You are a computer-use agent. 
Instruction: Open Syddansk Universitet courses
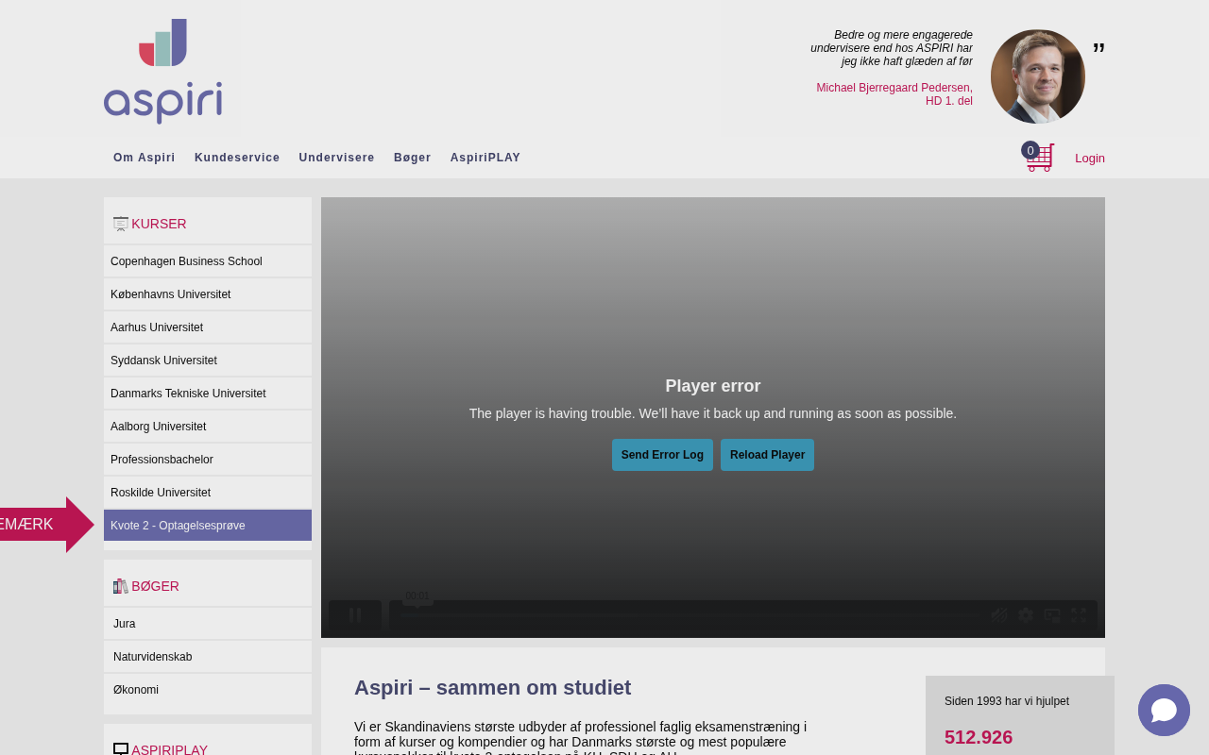[208, 361]
